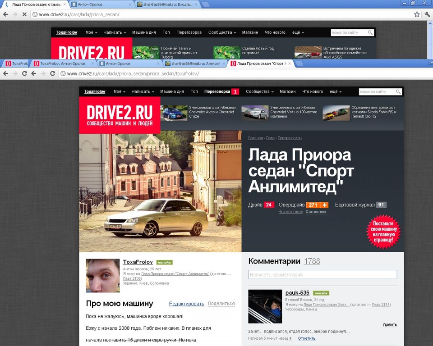
Task: Expand 'Написать' menu in front window
Action: pos(143,91)
